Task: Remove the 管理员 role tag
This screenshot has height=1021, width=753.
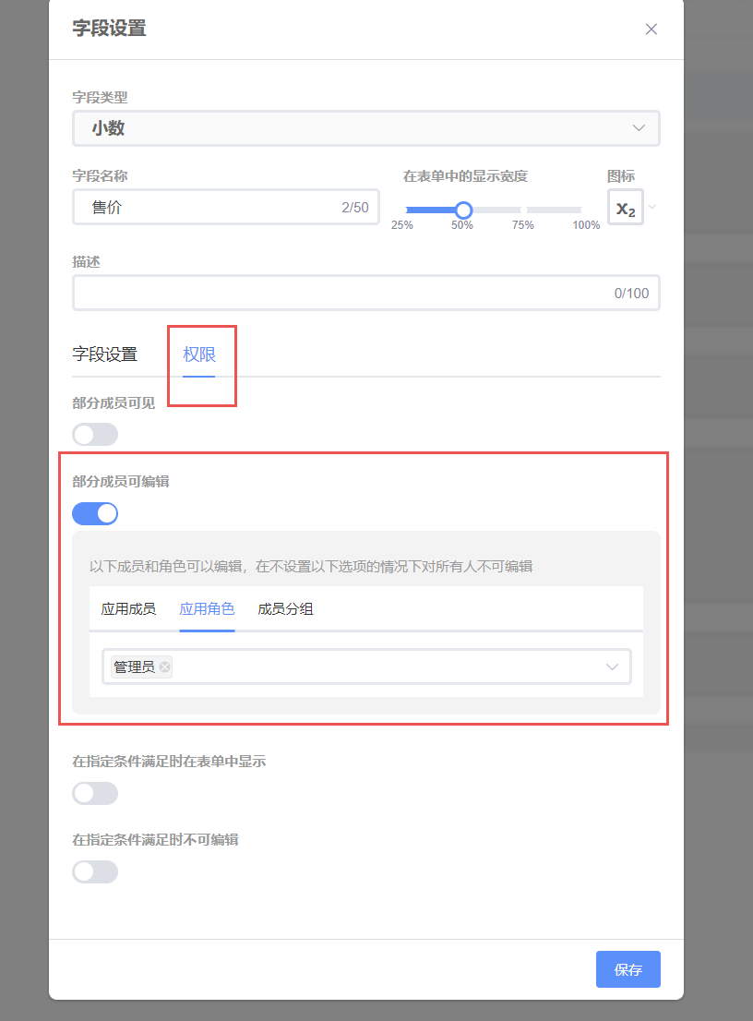Action: click(x=164, y=667)
